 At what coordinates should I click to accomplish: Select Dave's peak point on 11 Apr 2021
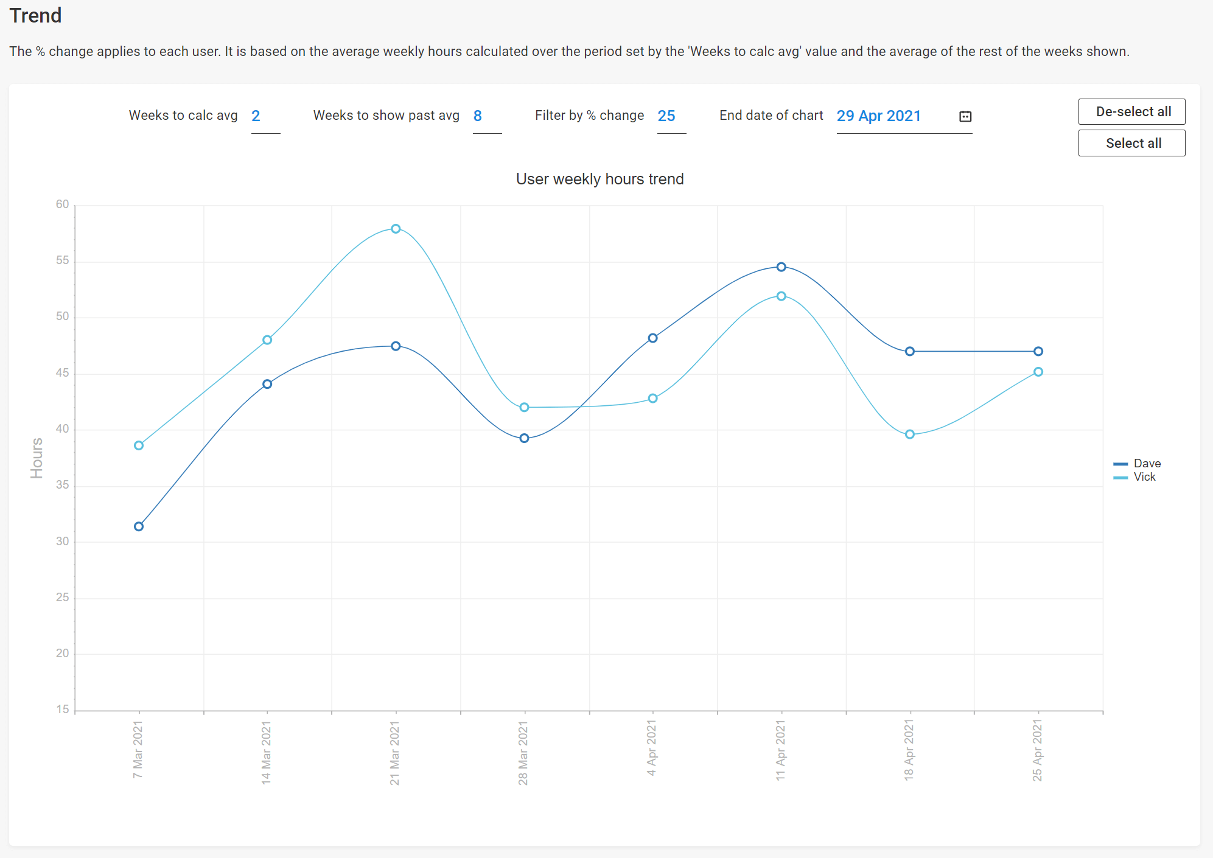781,267
